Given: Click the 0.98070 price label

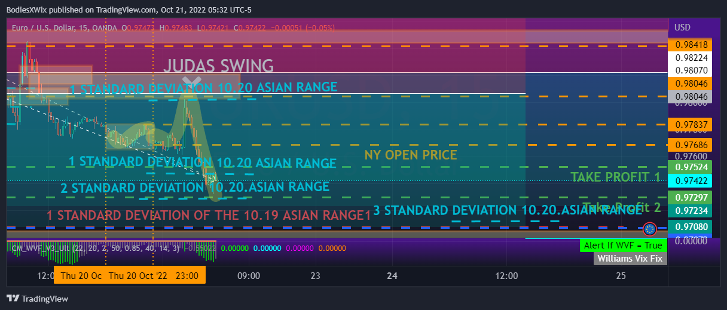Looking at the screenshot, I should (691, 70).
